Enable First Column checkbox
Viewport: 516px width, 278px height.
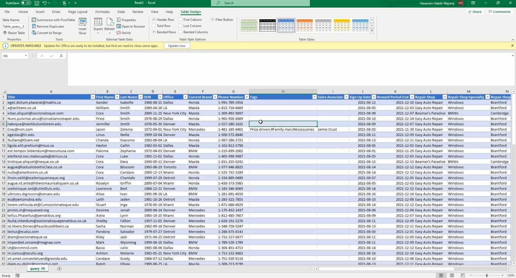[181, 20]
